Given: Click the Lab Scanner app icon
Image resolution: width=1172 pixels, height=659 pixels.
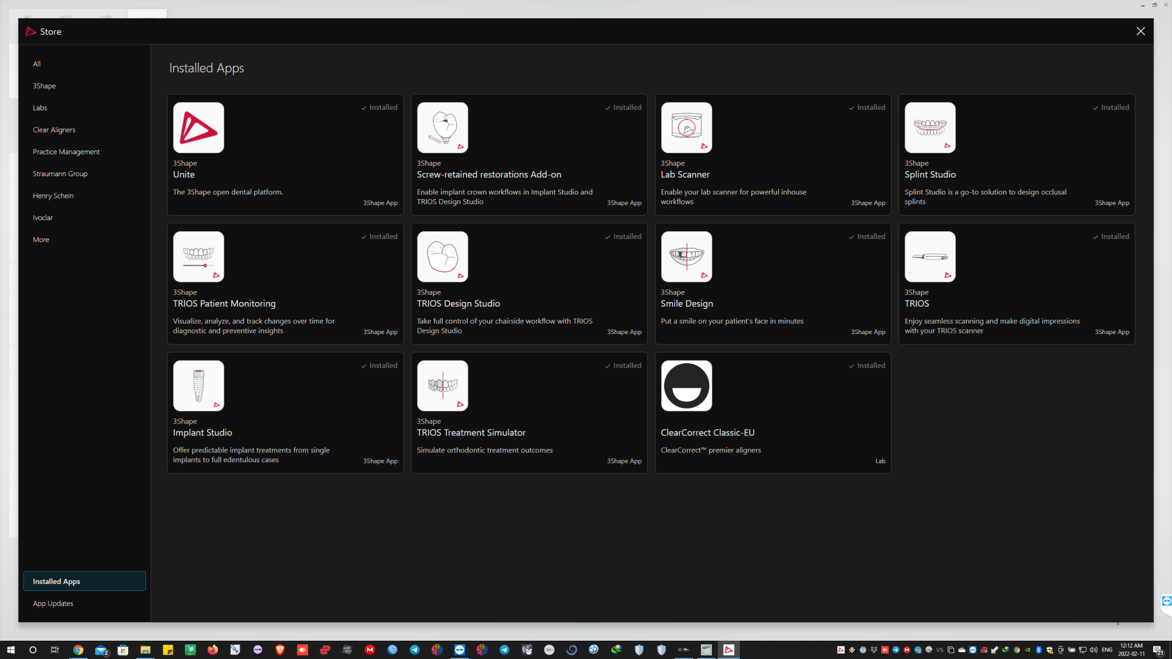Looking at the screenshot, I should point(686,128).
